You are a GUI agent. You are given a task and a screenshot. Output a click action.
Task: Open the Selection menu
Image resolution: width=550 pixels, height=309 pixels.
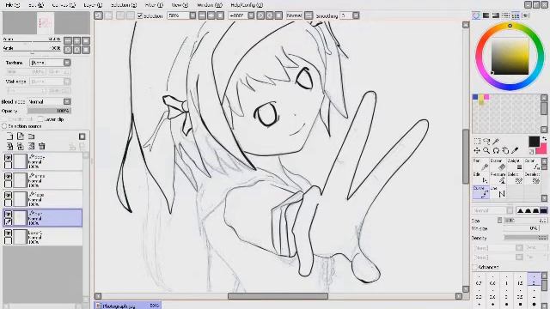[124, 5]
